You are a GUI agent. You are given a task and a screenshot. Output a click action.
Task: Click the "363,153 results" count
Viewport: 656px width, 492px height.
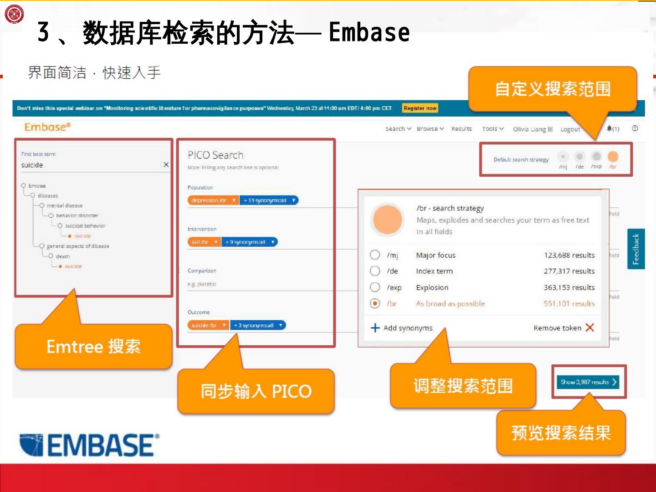tap(569, 287)
